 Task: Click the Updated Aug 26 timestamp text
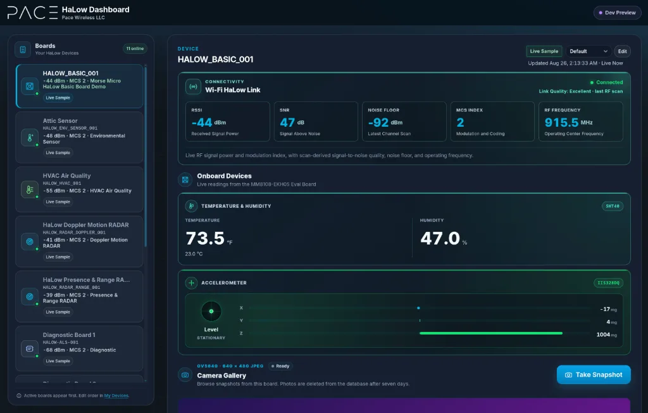(575, 63)
